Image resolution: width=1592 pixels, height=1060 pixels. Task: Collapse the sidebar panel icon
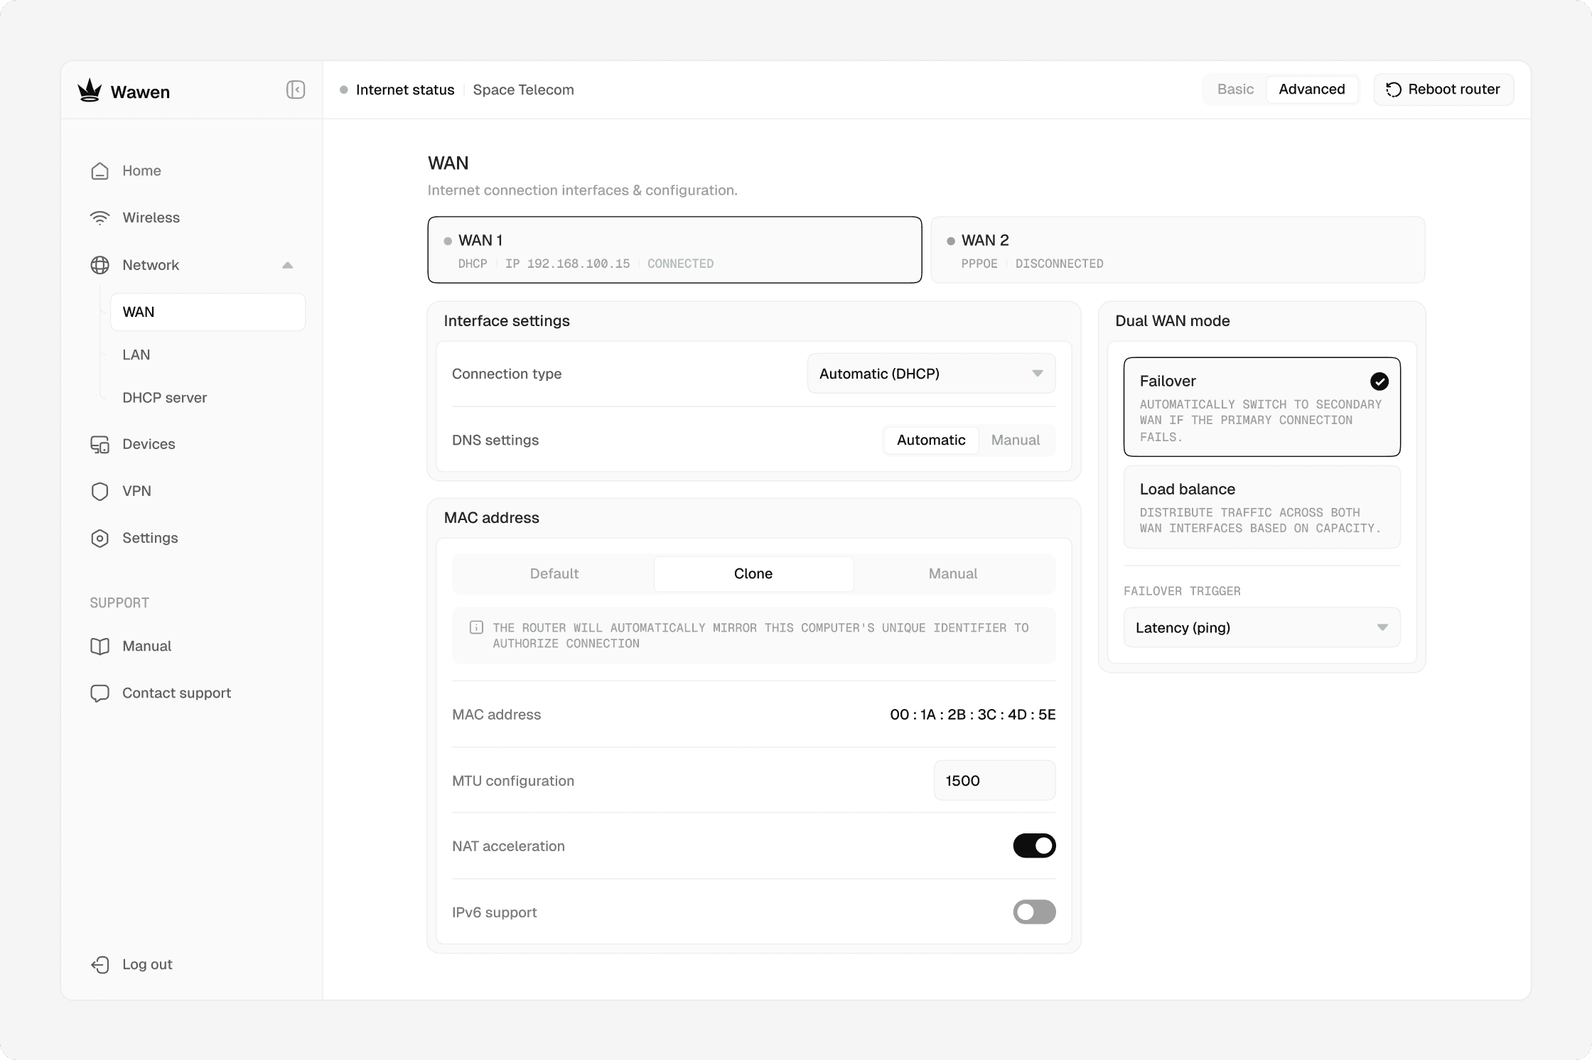pyautogui.click(x=296, y=90)
